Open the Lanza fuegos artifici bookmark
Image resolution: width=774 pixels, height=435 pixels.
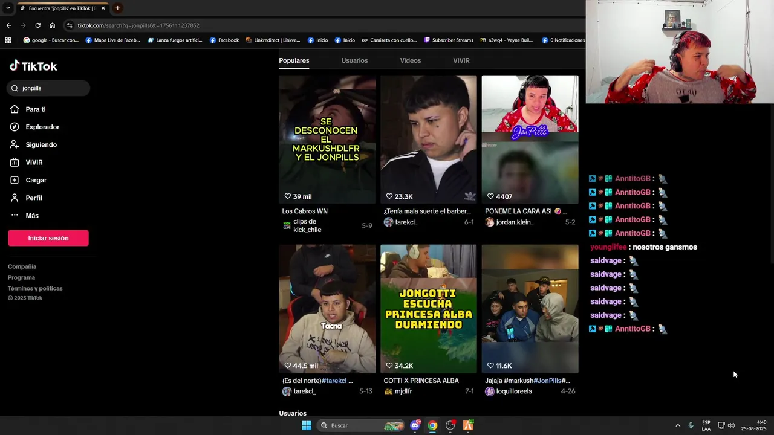pyautogui.click(x=175, y=40)
